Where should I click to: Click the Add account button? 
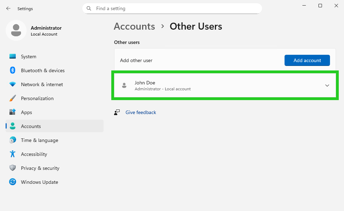coord(307,60)
